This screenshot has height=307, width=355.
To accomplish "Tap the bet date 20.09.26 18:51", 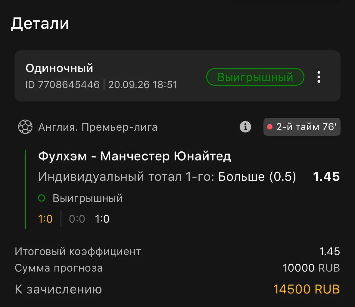I will pyautogui.click(x=143, y=85).
